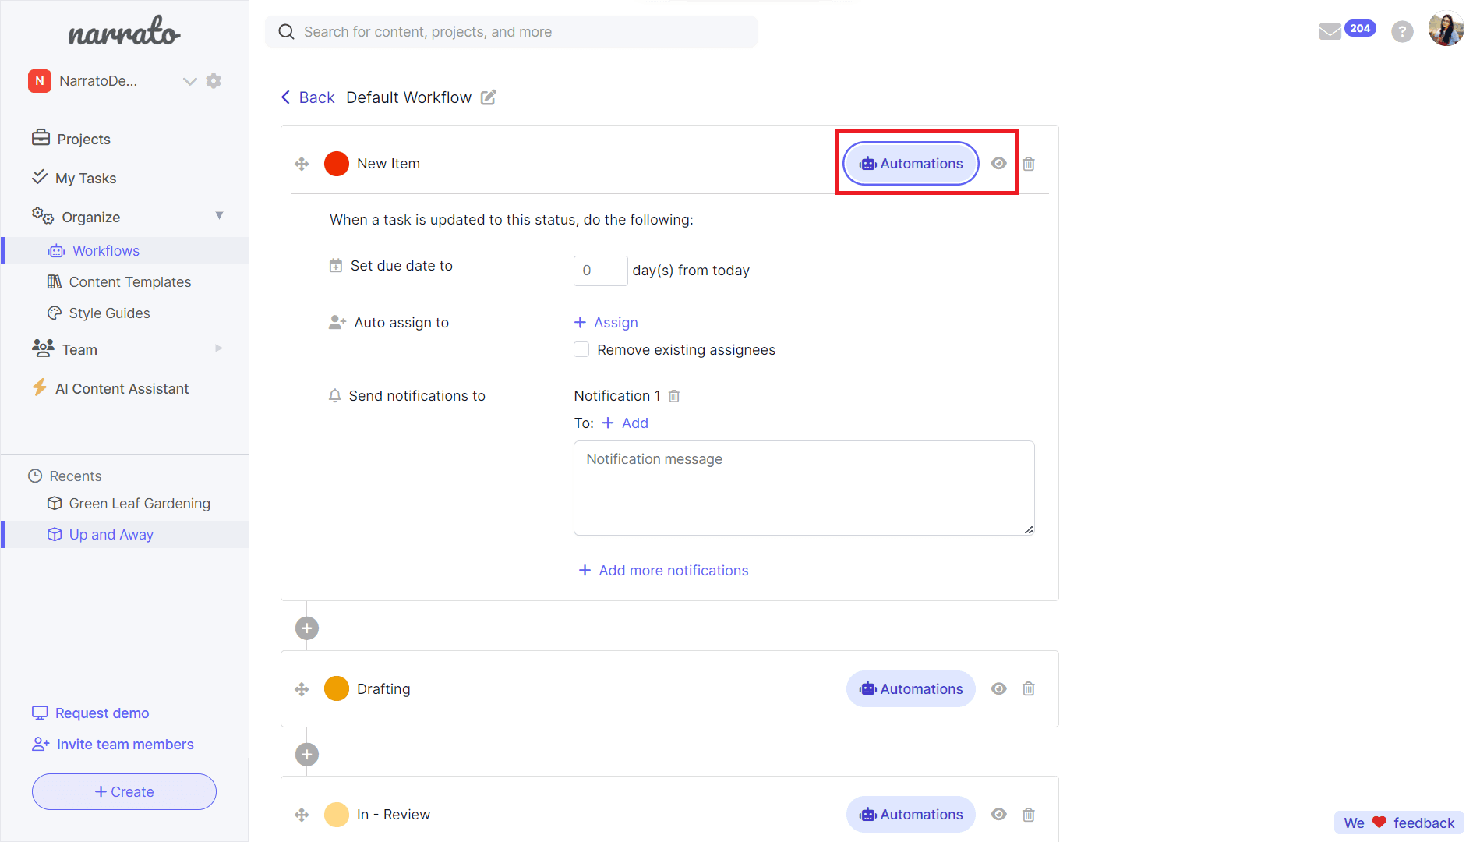1480x842 pixels.
Task: Pick the In - Review yellow color
Action: [x=337, y=815]
